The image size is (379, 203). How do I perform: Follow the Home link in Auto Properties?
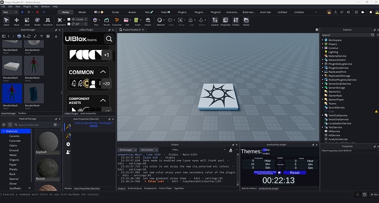point(93,126)
